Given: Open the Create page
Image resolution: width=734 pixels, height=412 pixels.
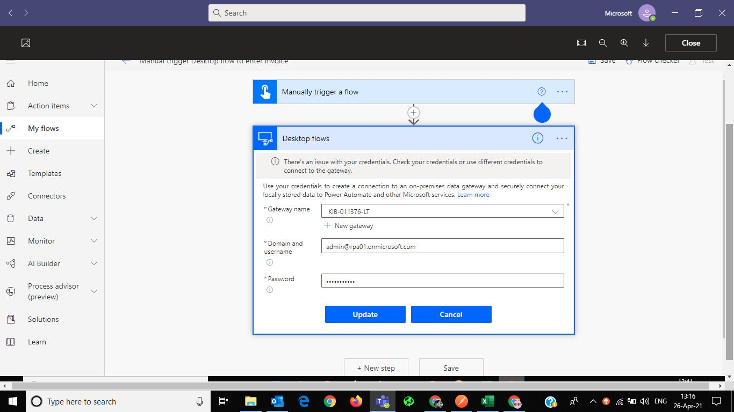Looking at the screenshot, I should [38, 151].
